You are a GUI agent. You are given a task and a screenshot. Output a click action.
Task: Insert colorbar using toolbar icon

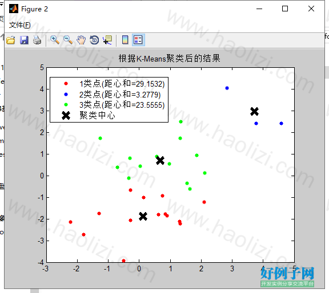[x=125, y=40]
